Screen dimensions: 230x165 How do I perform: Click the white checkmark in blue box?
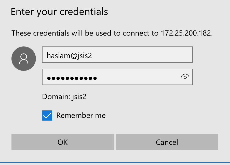coord(47,115)
